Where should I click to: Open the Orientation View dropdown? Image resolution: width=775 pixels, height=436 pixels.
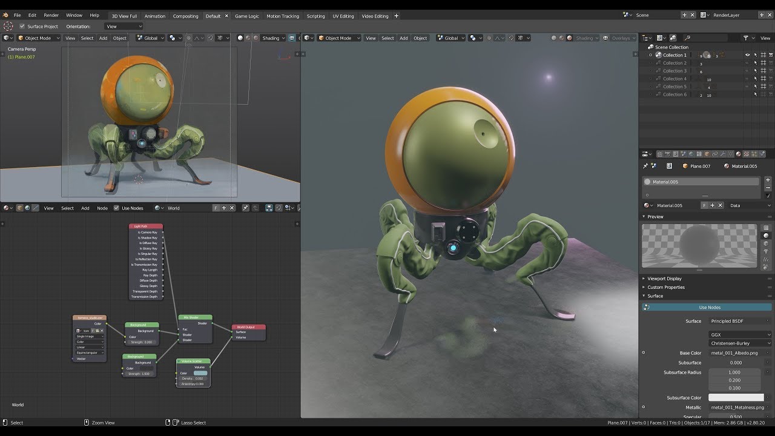[124, 26]
